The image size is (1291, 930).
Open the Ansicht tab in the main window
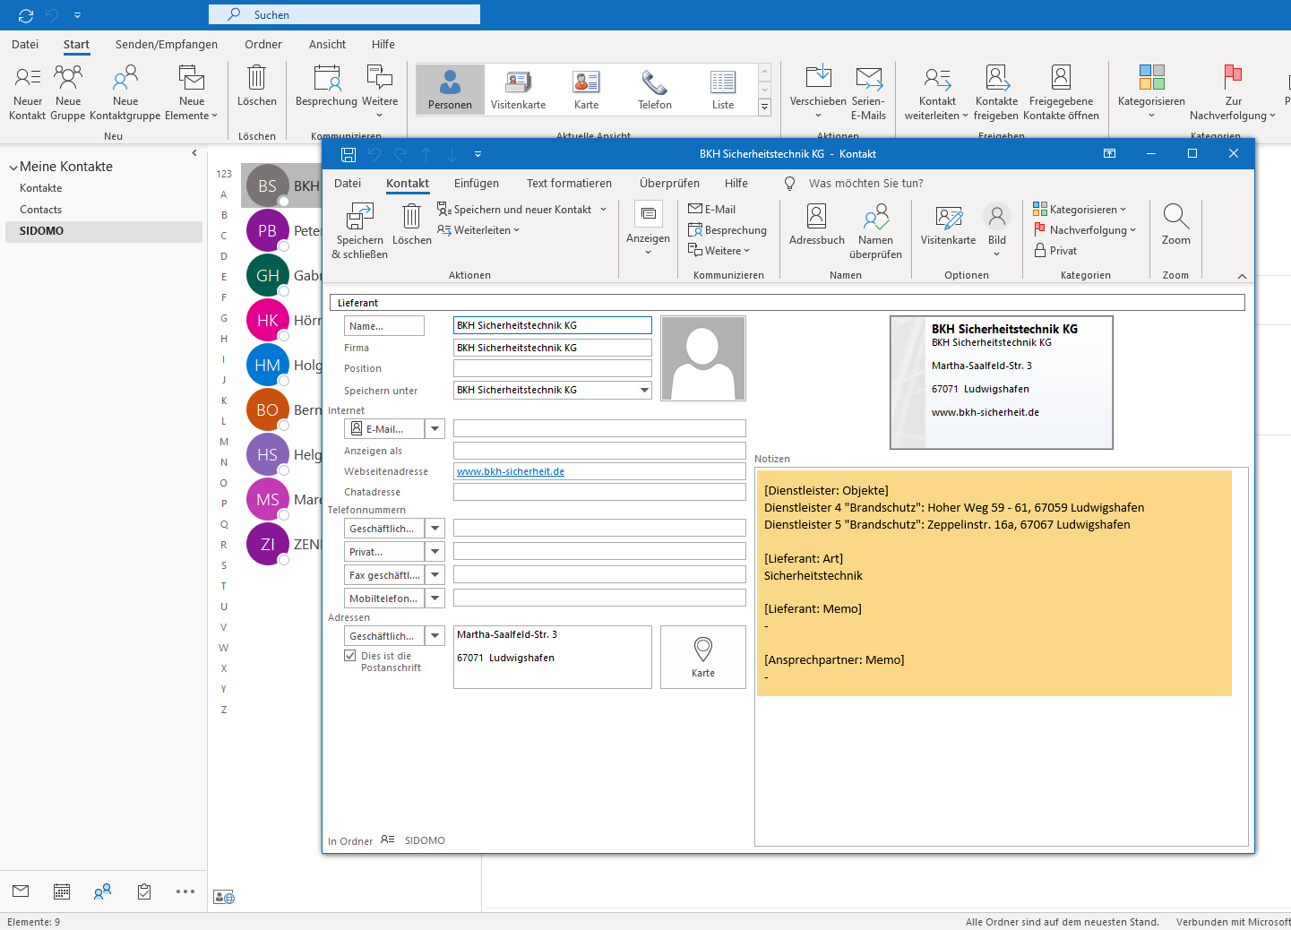click(x=327, y=44)
